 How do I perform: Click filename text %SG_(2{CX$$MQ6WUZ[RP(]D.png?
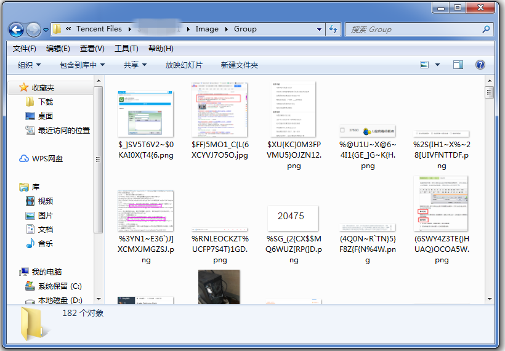click(x=294, y=249)
